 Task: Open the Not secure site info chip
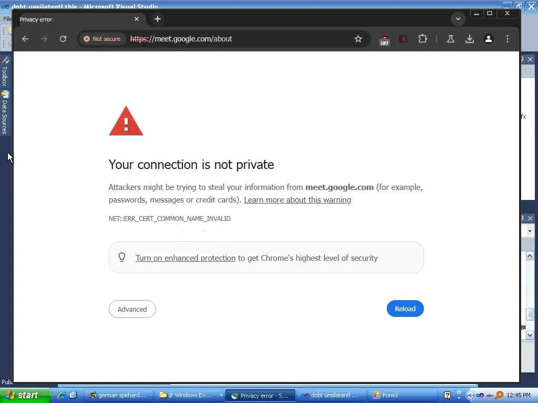(102, 39)
